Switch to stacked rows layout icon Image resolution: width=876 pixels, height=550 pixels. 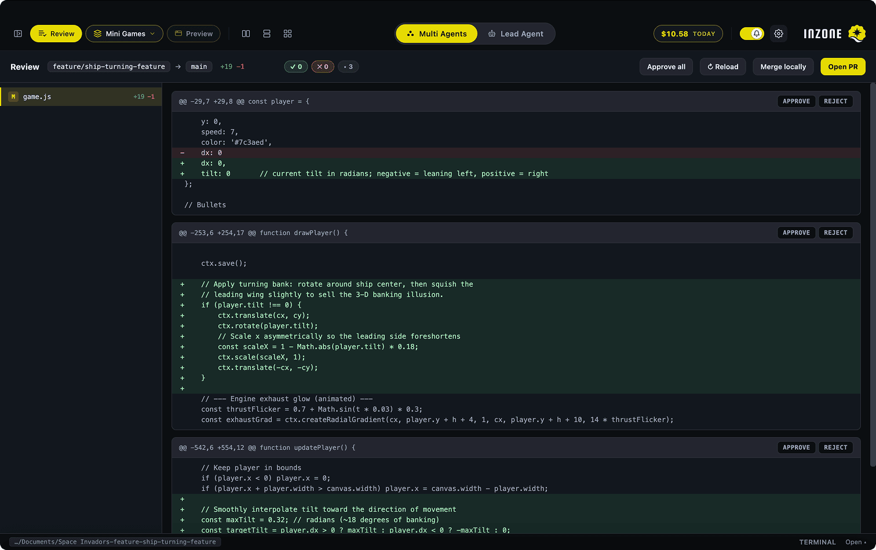tap(267, 34)
